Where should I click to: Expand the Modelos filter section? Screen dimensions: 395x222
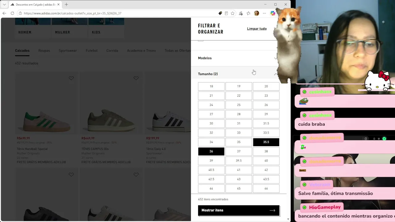238,58
